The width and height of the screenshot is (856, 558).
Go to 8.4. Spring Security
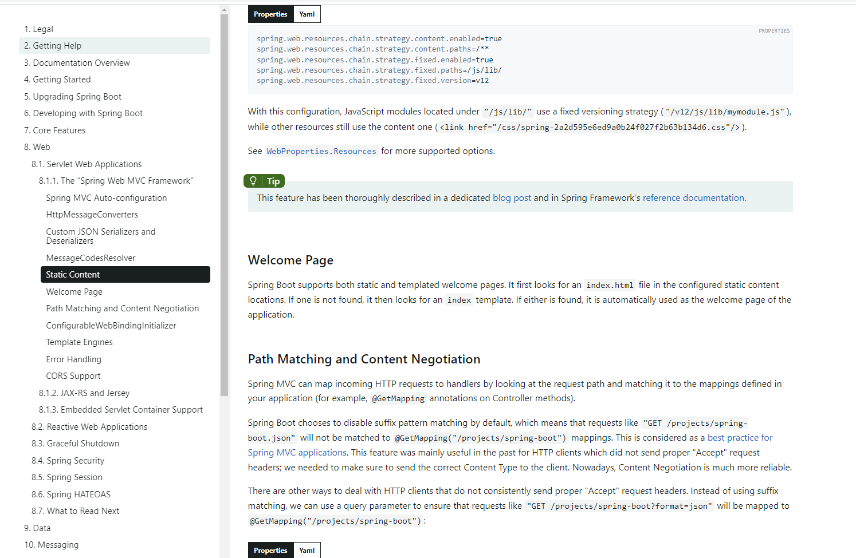click(68, 461)
